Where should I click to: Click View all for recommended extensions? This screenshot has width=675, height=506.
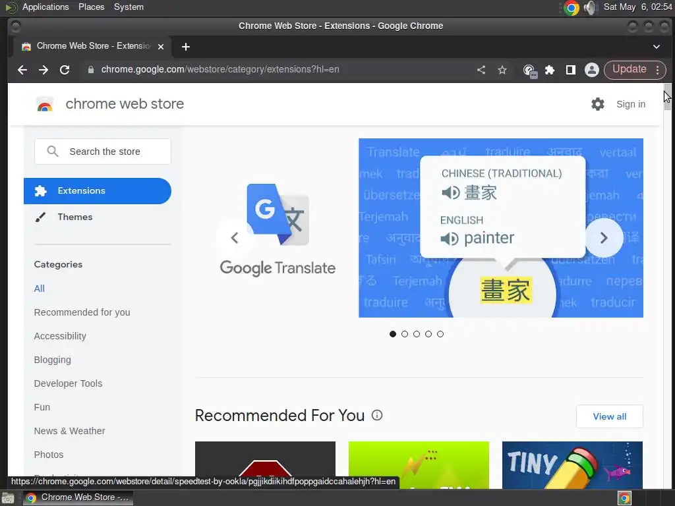[x=610, y=416]
